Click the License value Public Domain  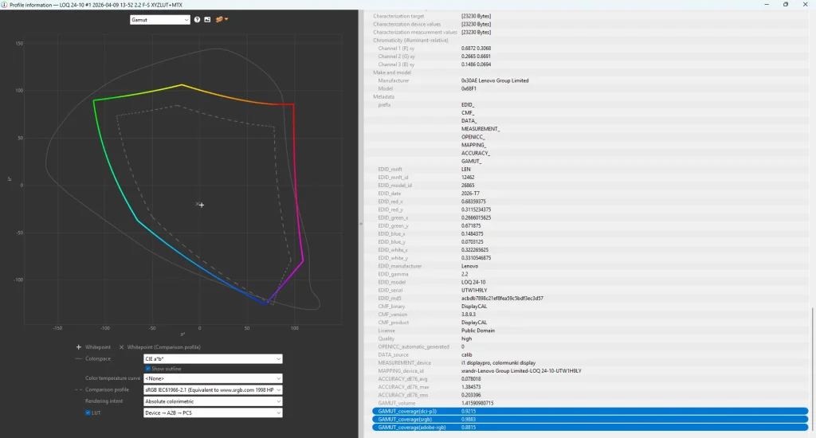pos(478,330)
